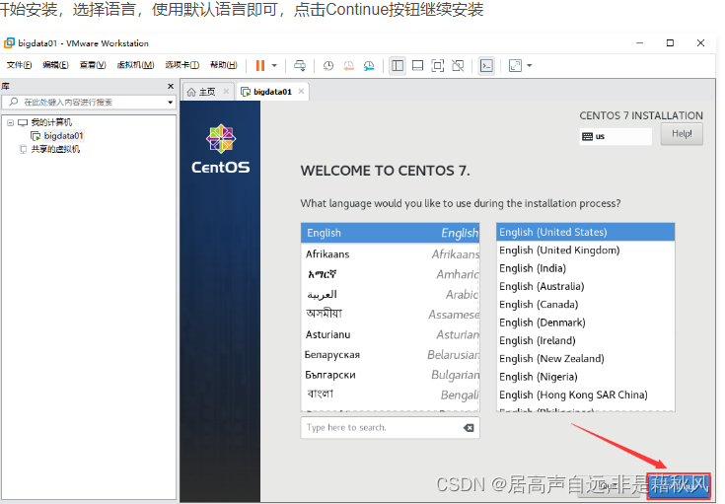Collapse the 我的计算机 tree node

(x=11, y=122)
